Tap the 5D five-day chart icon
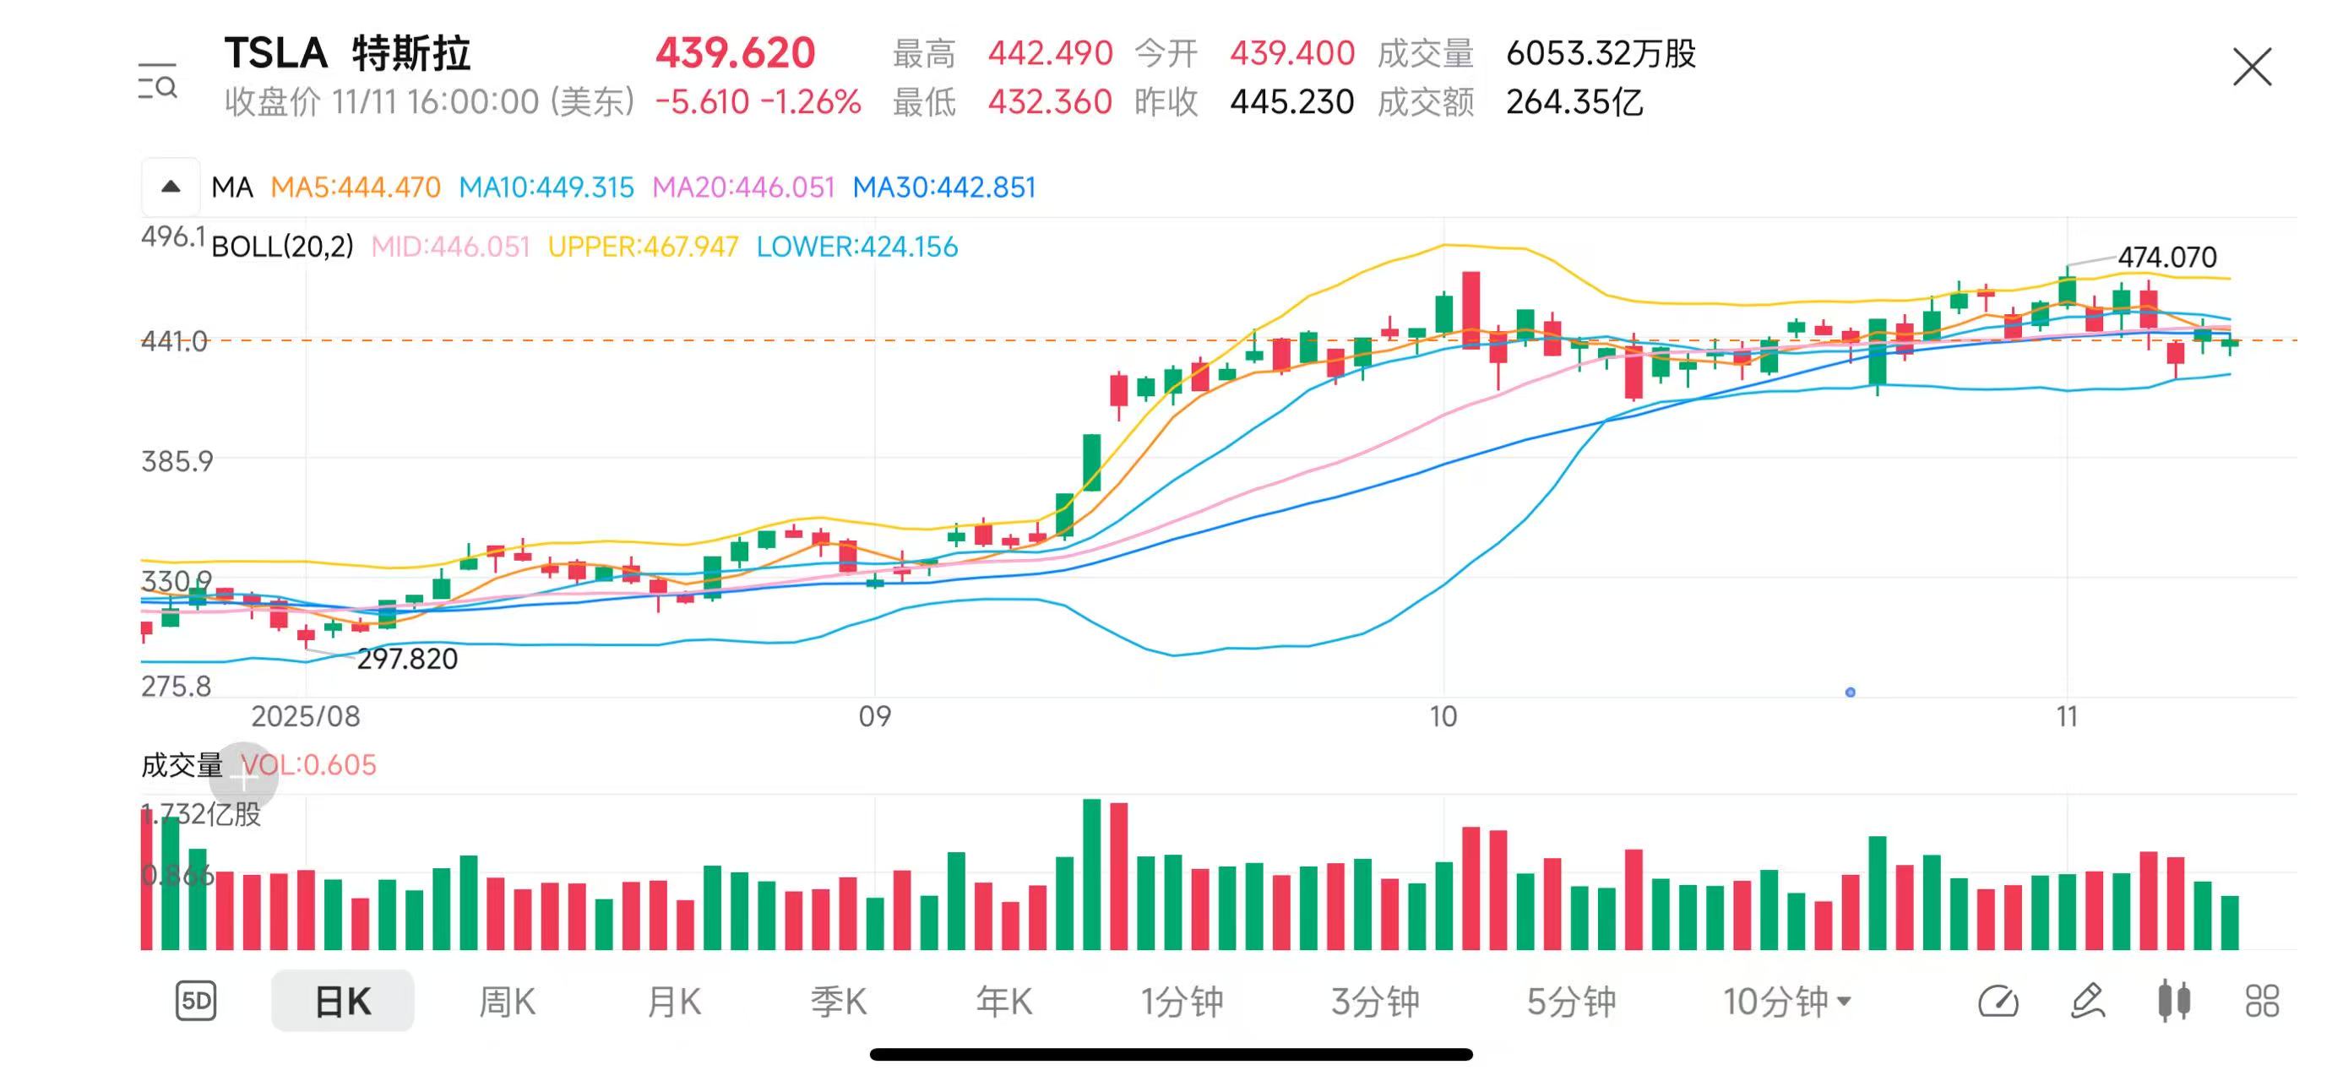 pyautogui.click(x=196, y=1001)
